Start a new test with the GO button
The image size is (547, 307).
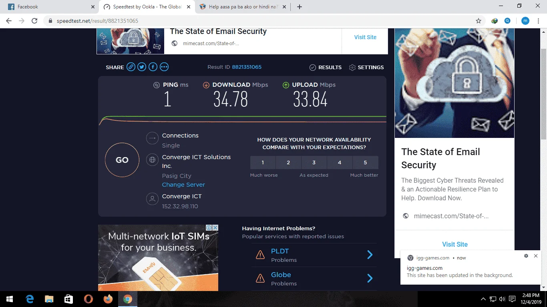122,160
